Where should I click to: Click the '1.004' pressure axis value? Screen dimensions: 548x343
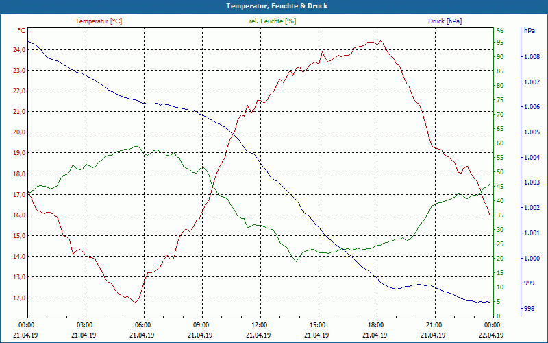pyautogui.click(x=532, y=158)
